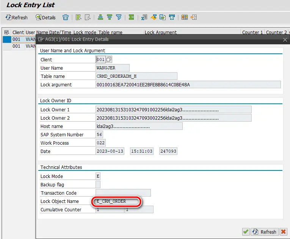This screenshot has width=290, height=239.
Task: Click the time field 15:31:03
Action: tap(142, 151)
